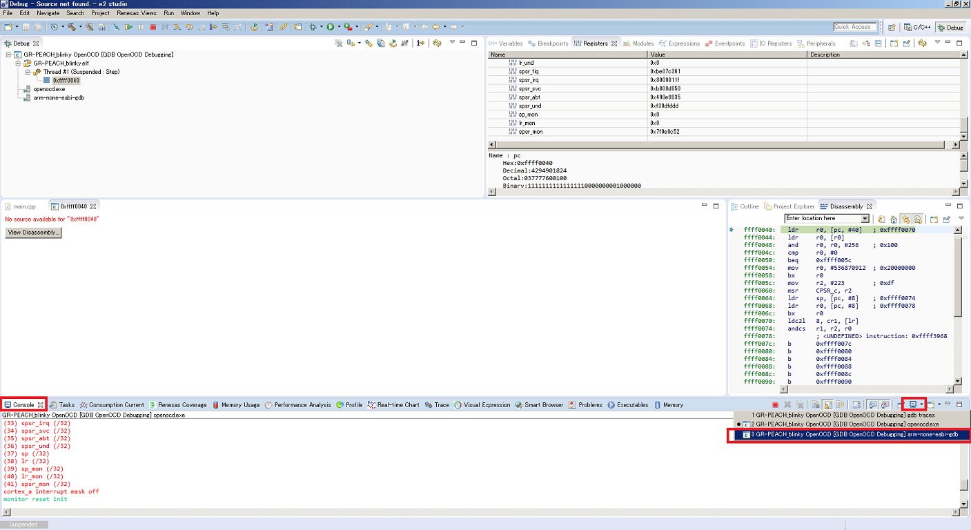Open the Open Console dropdown arrow
The height and width of the screenshot is (530, 971).
939,404
